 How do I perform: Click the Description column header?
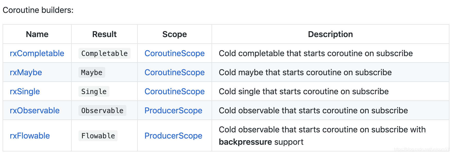[330, 34]
